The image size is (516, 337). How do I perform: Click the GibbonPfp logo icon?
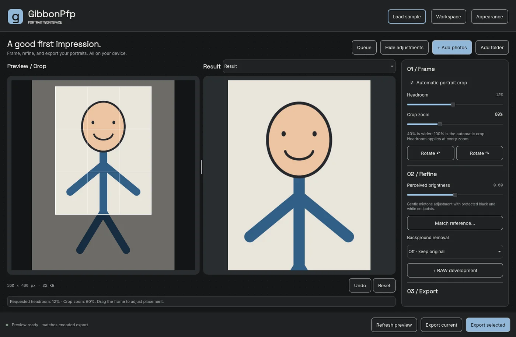[15, 17]
